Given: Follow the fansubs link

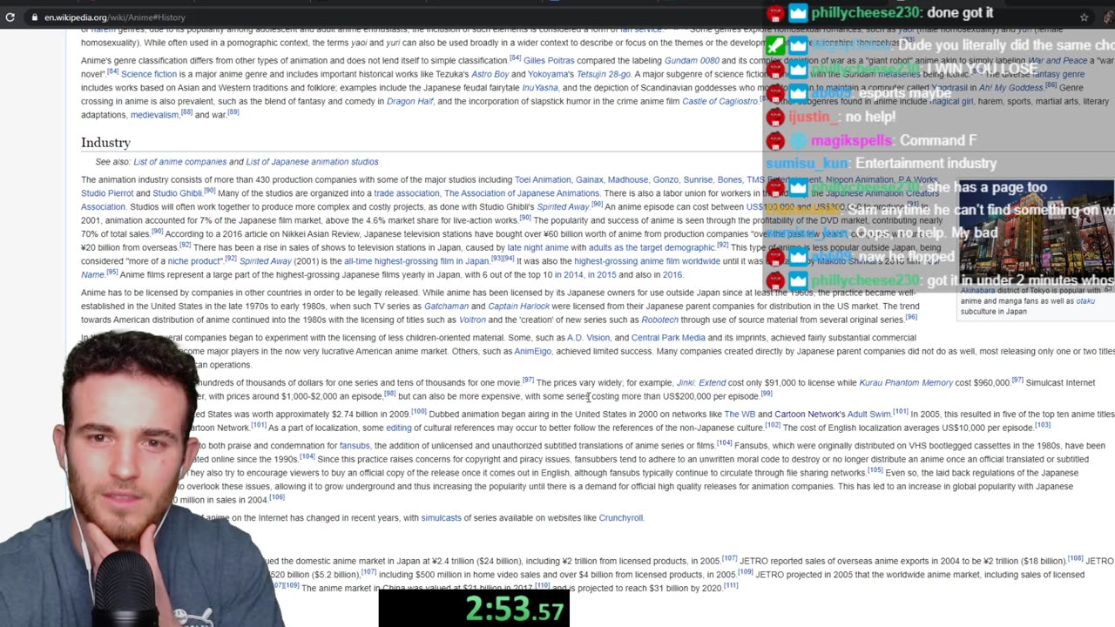Looking at the screenshot, I should pyautogui.click(x=355, y=446).
